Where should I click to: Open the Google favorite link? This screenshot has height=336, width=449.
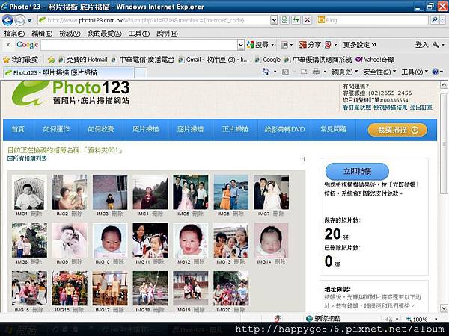[x=268, y=60]
